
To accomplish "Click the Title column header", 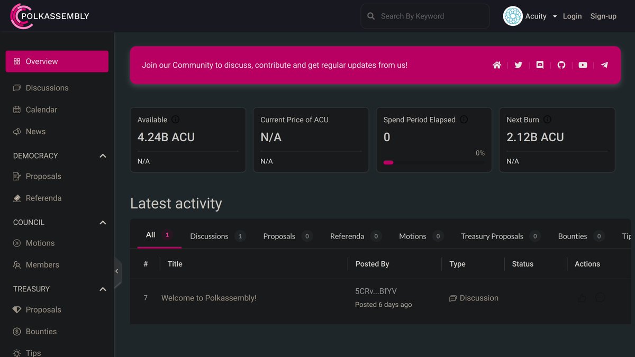I will [175, 264].
